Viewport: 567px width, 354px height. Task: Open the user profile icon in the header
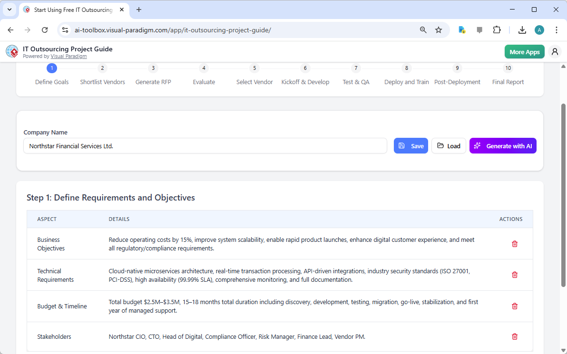coord(555,51)
